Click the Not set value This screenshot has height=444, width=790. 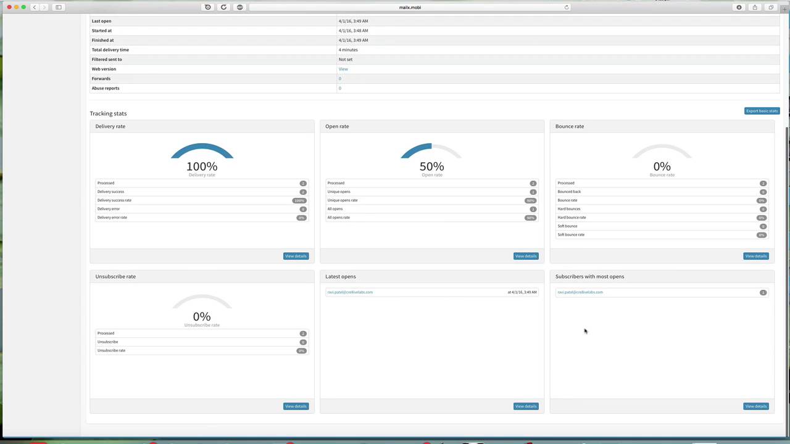346,59
